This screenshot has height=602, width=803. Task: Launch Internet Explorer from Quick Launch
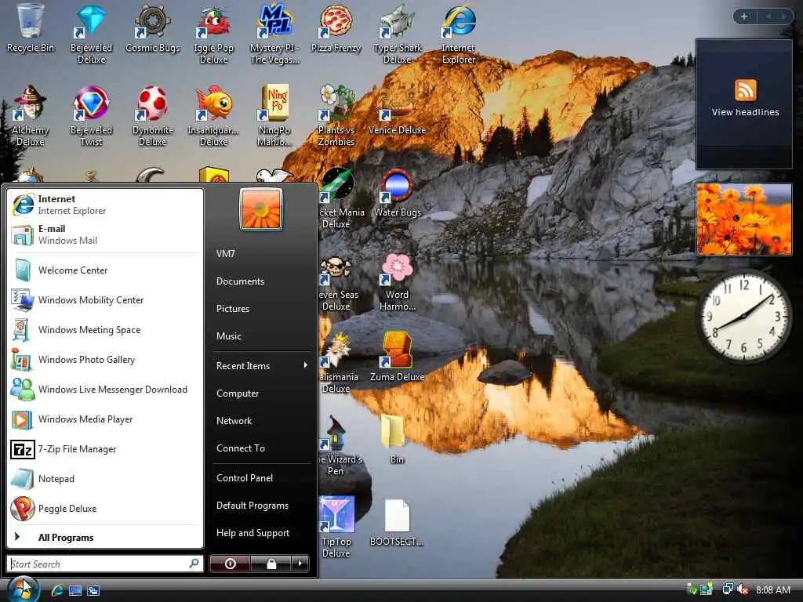point(56,590)
